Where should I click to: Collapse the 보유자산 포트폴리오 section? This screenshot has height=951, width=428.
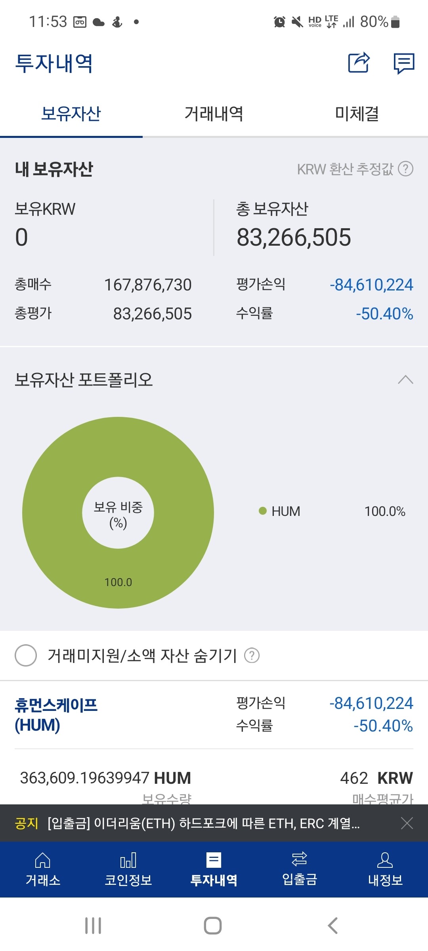[405, 380]
